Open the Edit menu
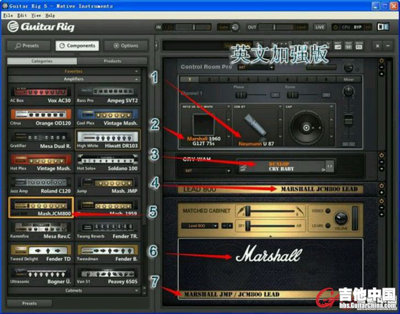This screenshot has width=400, height=314. [x=22, y=15]
